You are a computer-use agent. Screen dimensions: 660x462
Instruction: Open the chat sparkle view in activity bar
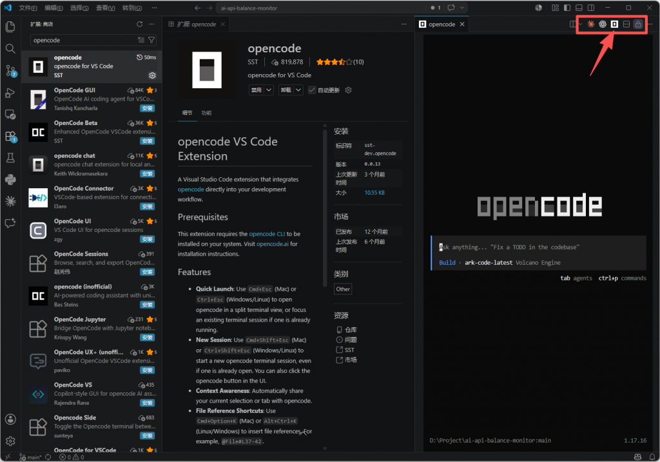[10, 223]
